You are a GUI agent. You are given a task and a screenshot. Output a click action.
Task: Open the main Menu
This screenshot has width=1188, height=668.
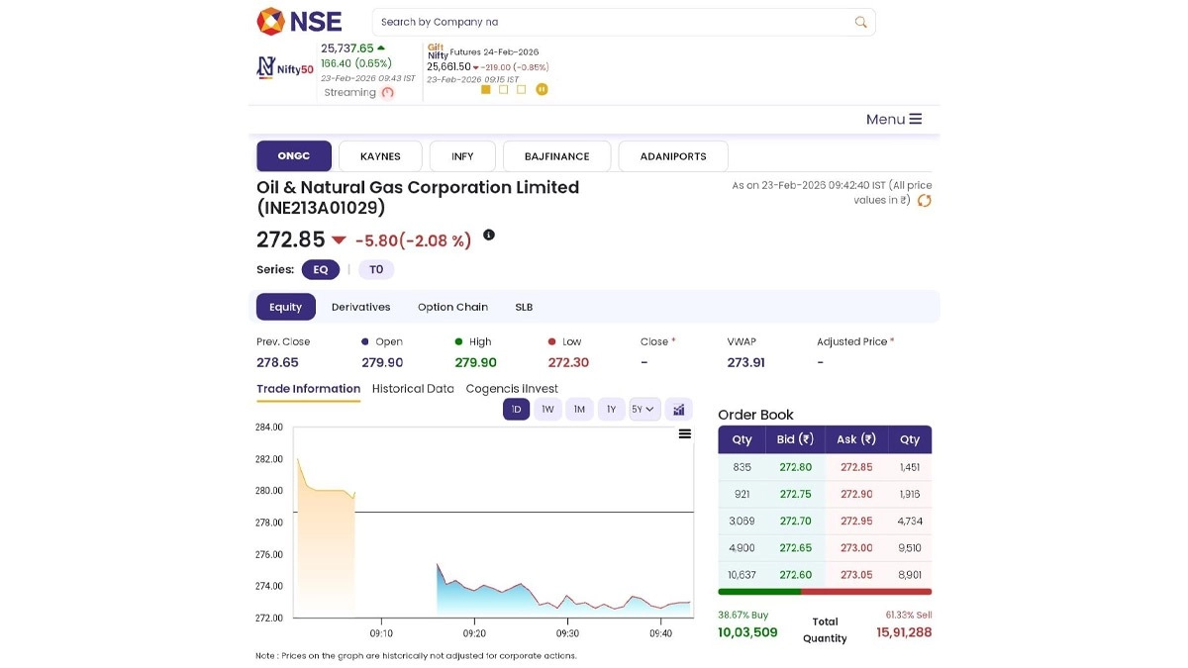[x=893, y=119]
